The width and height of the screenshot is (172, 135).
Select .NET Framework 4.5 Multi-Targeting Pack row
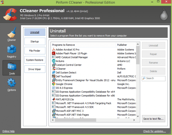(x=94, y=103)
